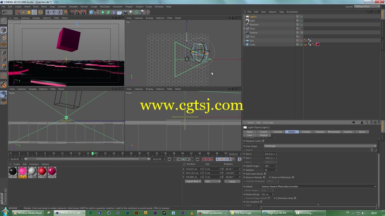Select the Scale tool
The height and width of the screenshot is (216, 385).
click(29, 12)
